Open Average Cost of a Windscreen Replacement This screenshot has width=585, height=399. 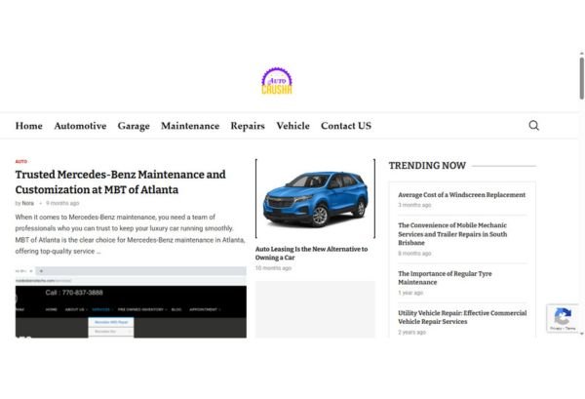[x=461, y=195]
